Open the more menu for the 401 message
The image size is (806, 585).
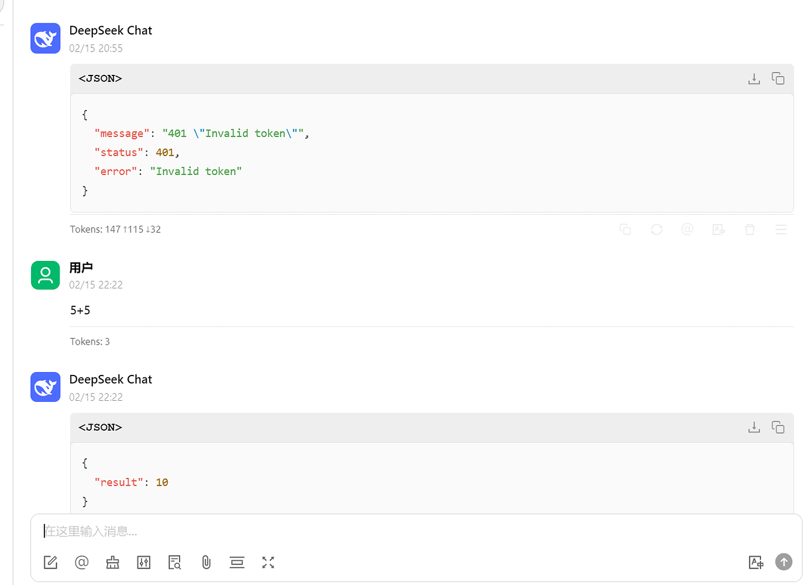(781, 229)
